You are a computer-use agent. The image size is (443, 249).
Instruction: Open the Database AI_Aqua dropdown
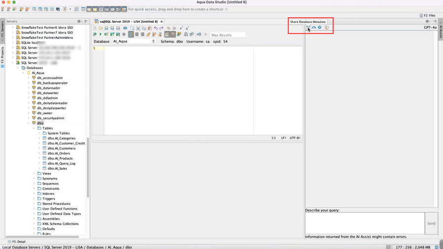134,41
